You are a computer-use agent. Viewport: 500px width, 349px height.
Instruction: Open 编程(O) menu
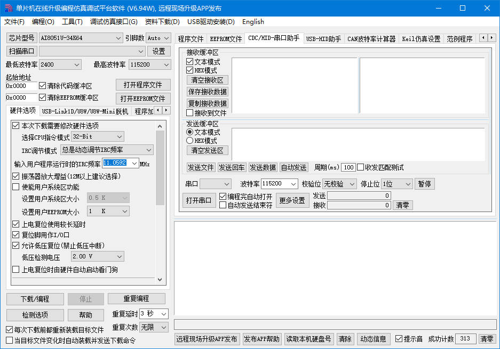(43, 22)
